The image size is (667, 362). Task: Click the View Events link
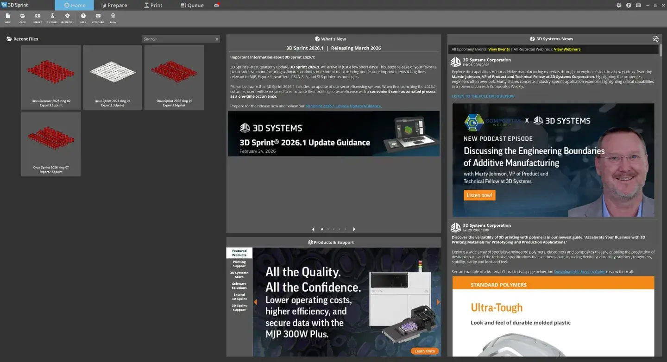click(499, 49)
